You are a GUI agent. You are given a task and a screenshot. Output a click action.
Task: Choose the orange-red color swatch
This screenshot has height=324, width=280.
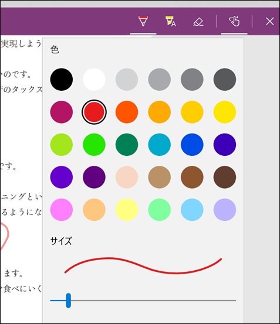[127, 112]
